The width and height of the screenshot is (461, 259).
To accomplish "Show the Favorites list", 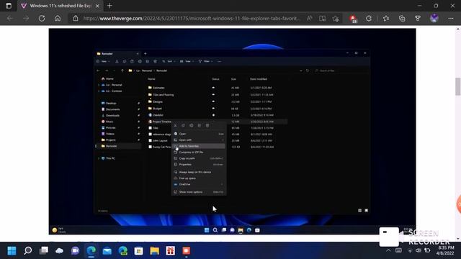I will pos(386,19).
